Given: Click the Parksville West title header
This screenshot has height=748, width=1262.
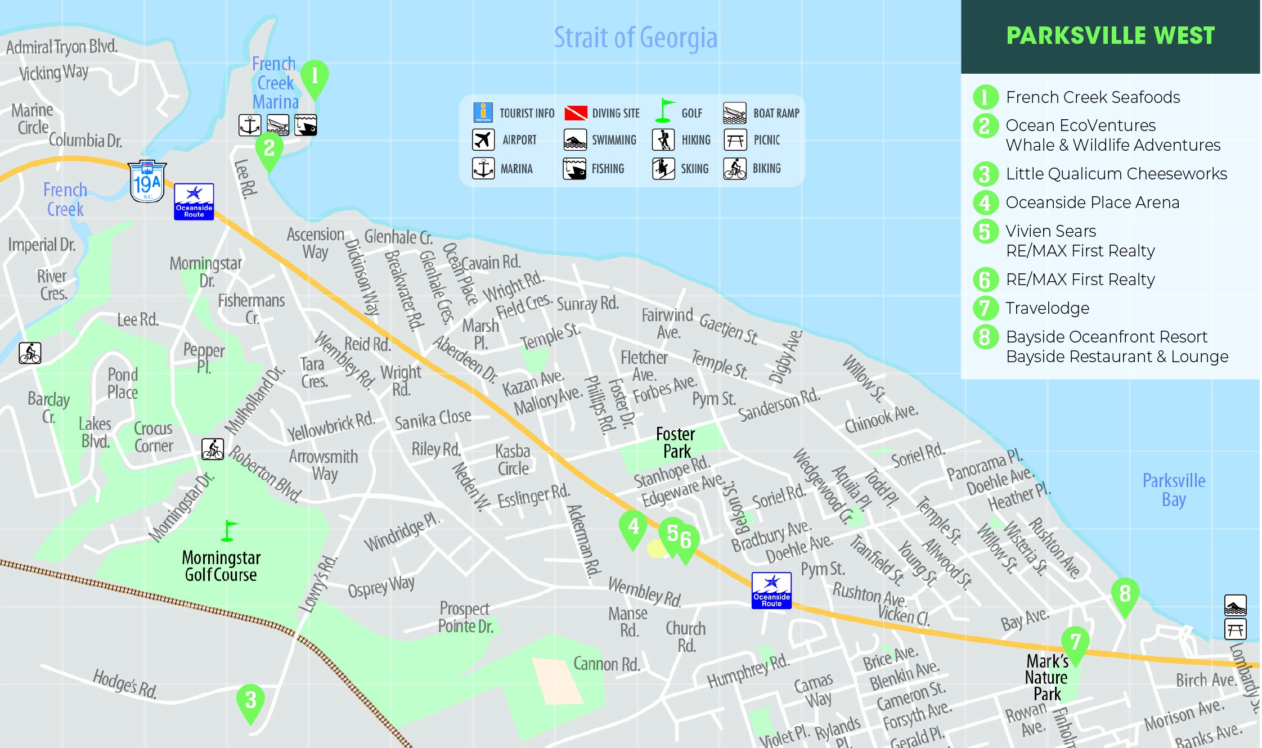Looking at the screenshot, I should [1110, 36].
